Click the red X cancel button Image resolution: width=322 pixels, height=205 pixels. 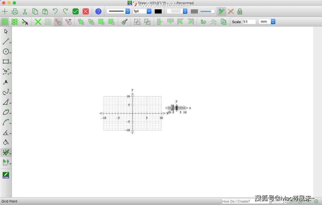pos(86,11)
